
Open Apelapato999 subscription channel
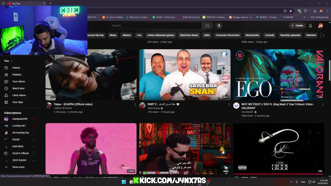click(x=20, y=119)
